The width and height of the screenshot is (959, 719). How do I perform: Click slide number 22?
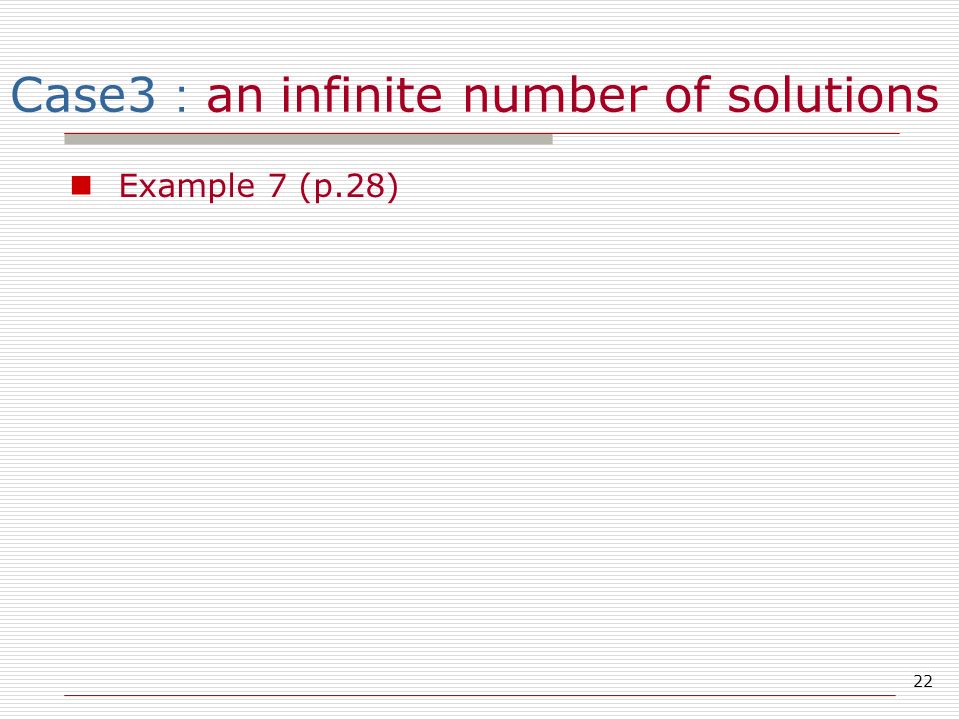pyautogui.click(x=923, y=681)
